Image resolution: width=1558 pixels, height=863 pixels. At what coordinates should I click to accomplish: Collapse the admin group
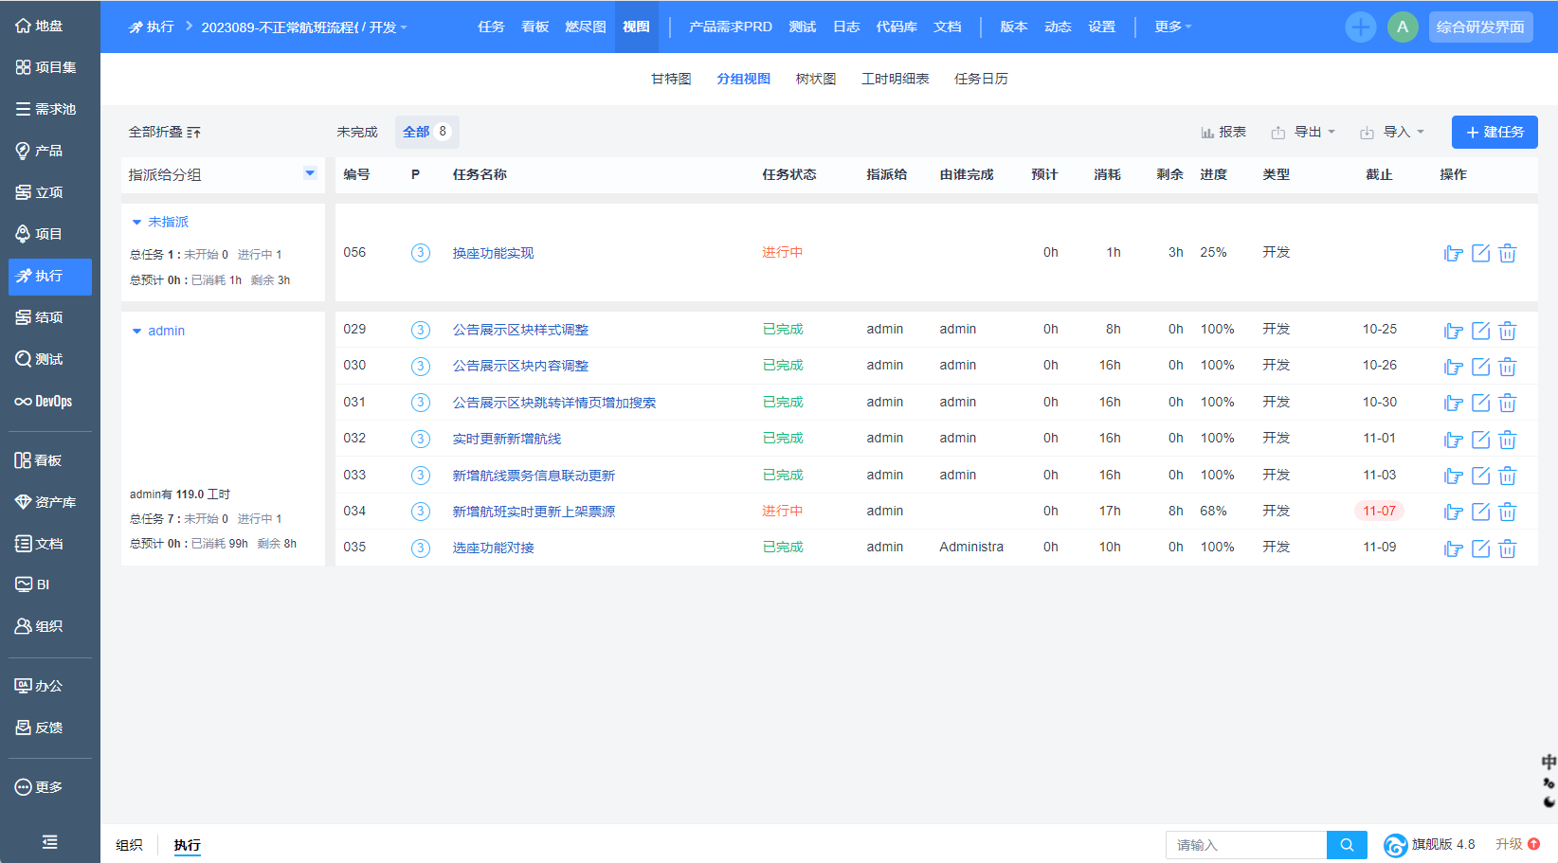click(x=137, y=331)
